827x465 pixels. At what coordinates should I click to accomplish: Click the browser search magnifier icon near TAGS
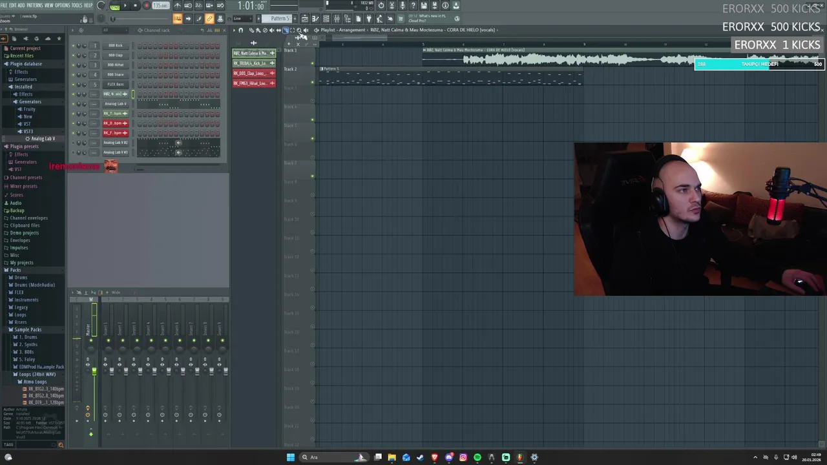coord(61,444)
